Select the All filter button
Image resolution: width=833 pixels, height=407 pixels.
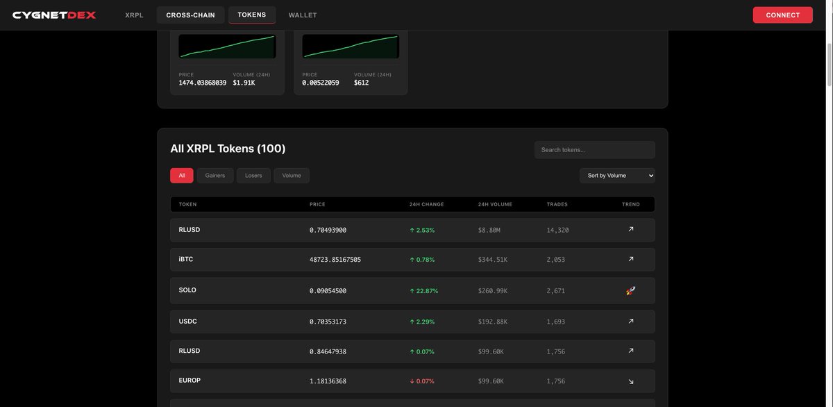coord(182,176)
